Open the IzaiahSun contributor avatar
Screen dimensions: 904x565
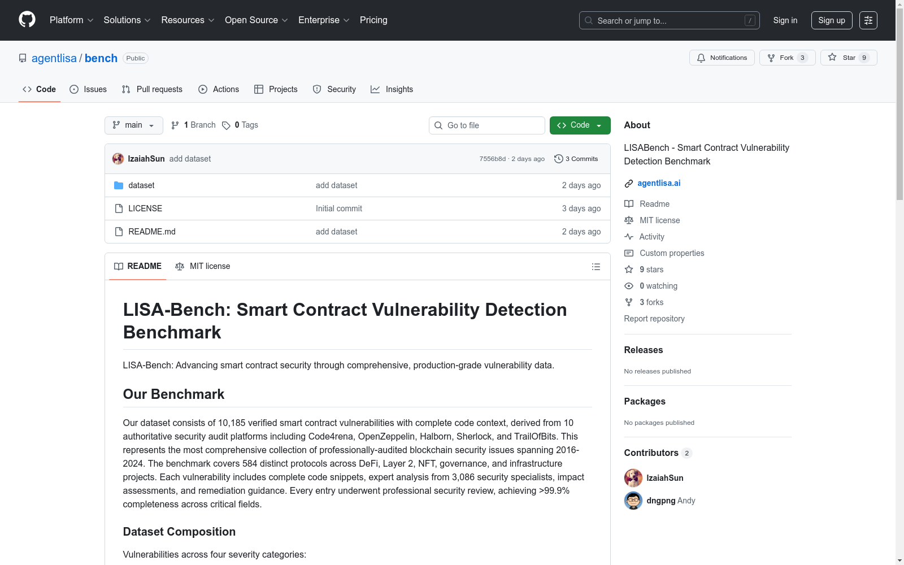coord(633,478)
